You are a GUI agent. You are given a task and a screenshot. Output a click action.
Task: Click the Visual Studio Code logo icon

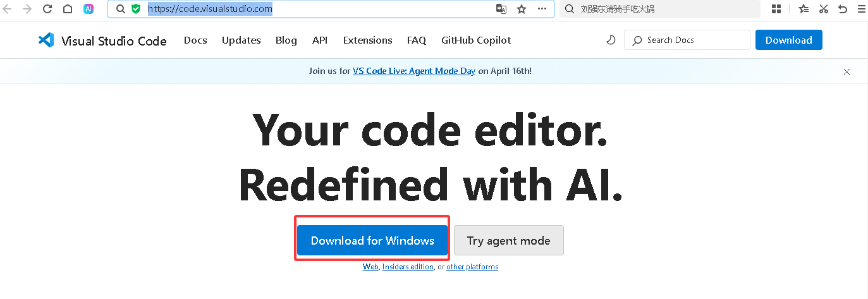point(46,40)
